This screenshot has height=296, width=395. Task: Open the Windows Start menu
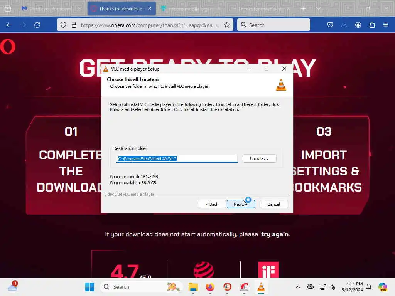click(89, 287)
